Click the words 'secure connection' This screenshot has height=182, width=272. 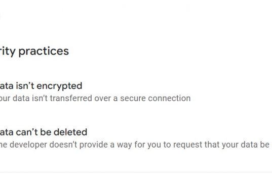tap(156, 99)
